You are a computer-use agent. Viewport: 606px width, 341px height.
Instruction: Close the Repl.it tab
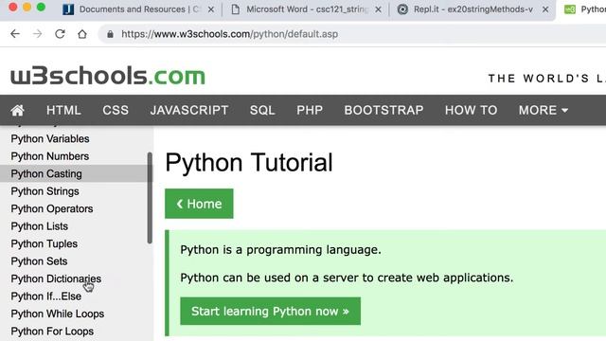point(545,9)
